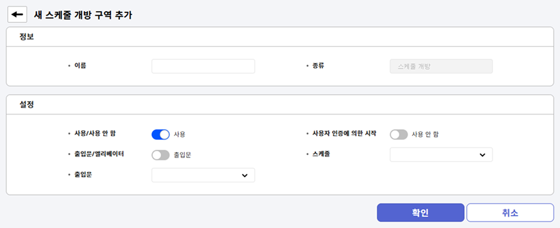Expand the 출입문 selection dropdown
The width and height of the screenshot is (560, 228).
203,175
